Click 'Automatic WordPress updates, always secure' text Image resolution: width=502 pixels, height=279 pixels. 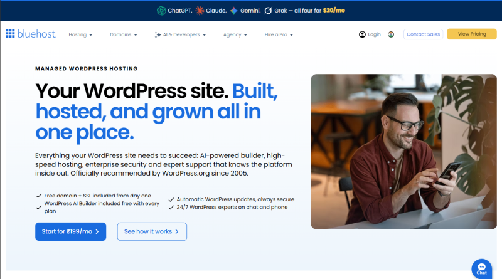click(235, 199)
